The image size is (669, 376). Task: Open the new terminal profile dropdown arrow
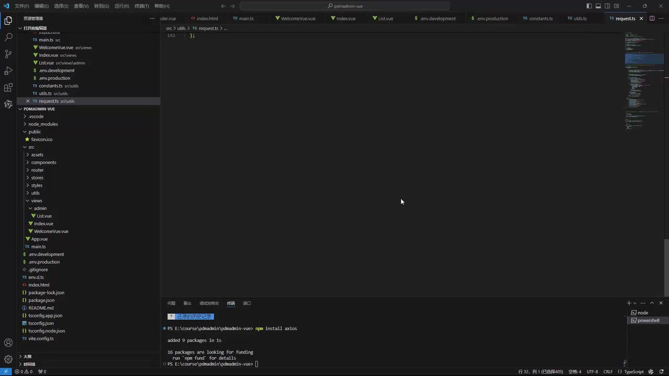click(635, 303)
